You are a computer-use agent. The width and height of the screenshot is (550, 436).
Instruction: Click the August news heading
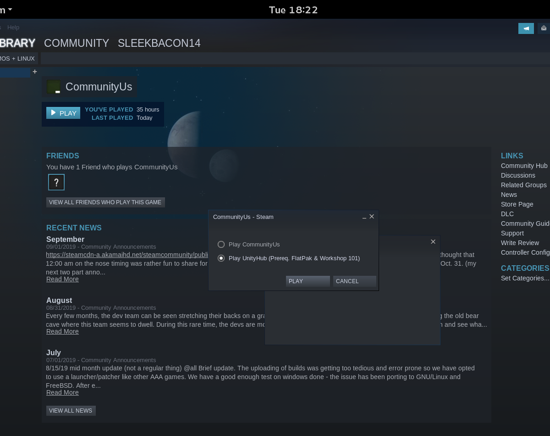coord(59,301)
